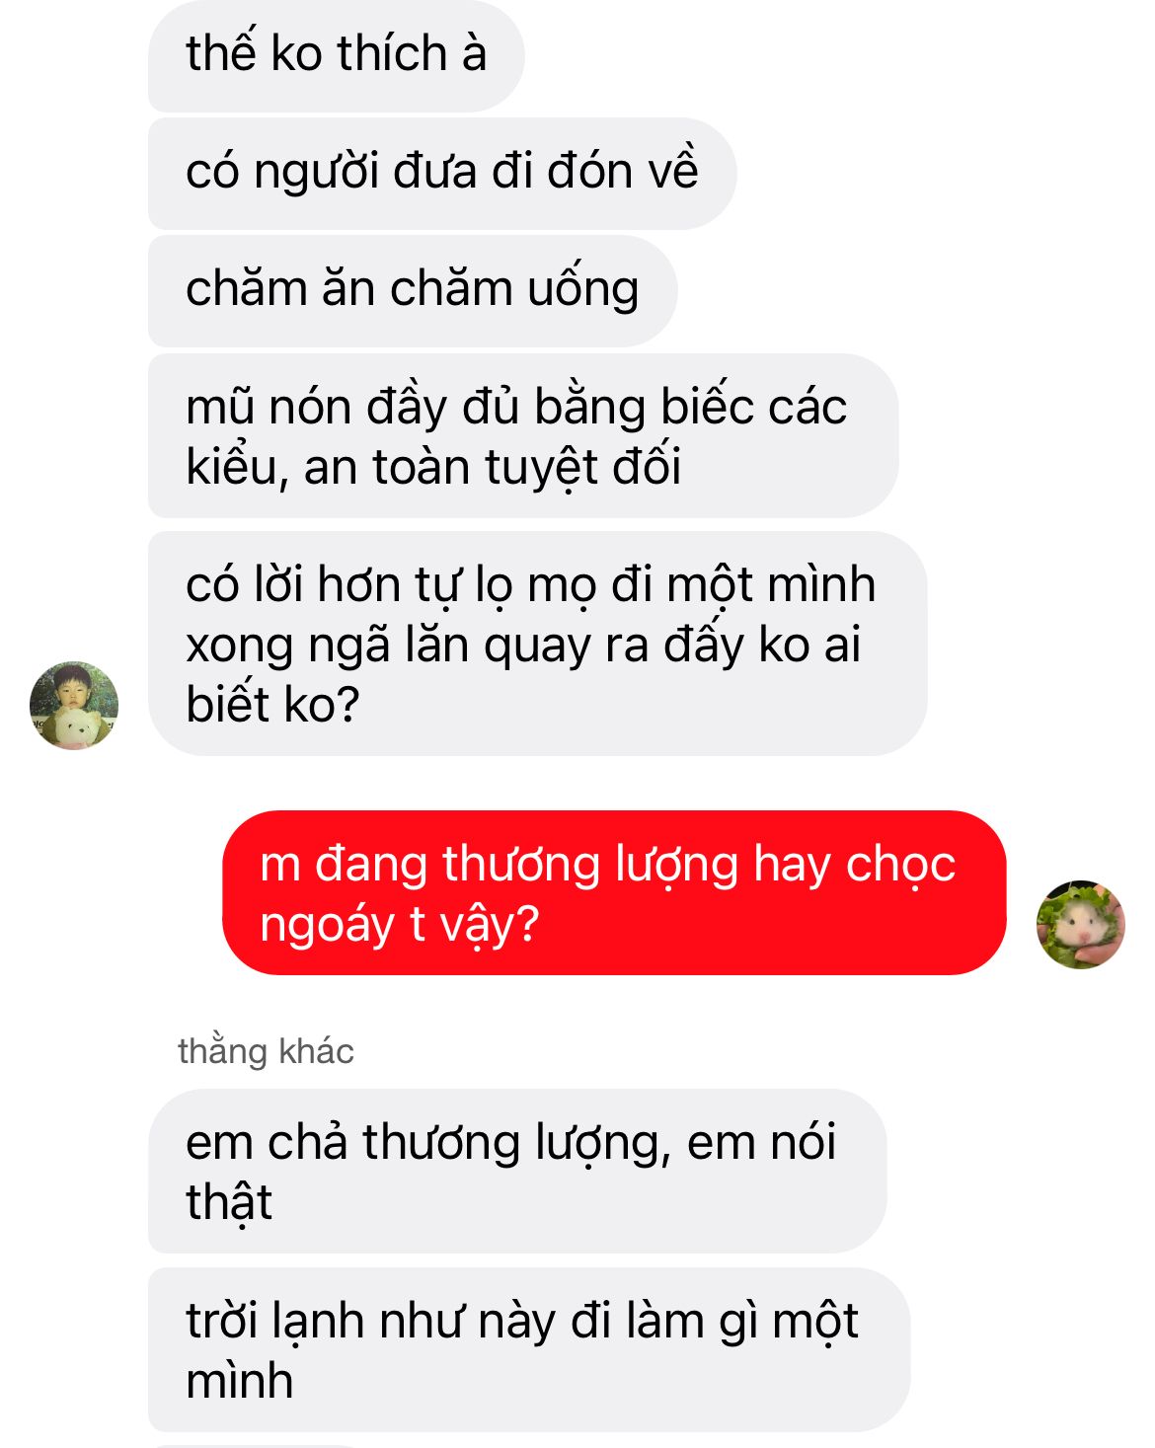
Task: Open the sender's child-with-teddy-bear avatar
Action: click(74, 705)
